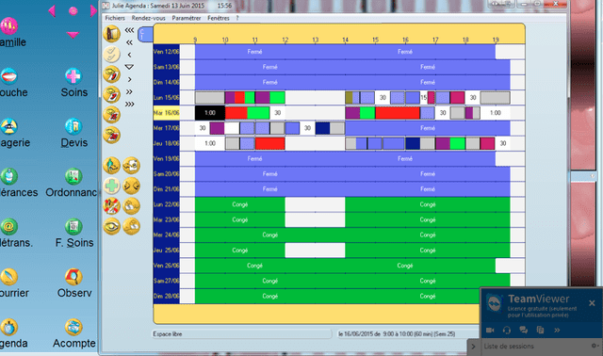Select the 1-day calendar view icon

point(111,74)
